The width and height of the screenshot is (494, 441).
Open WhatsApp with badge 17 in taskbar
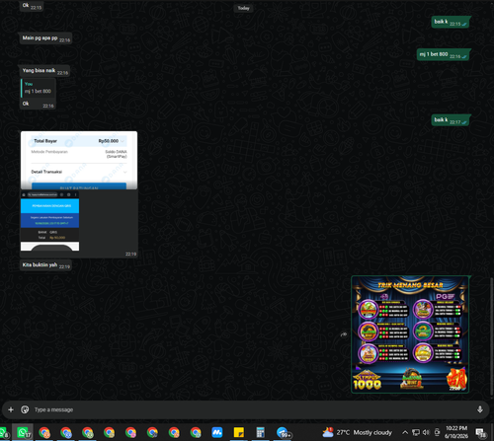tap(23, 432)
